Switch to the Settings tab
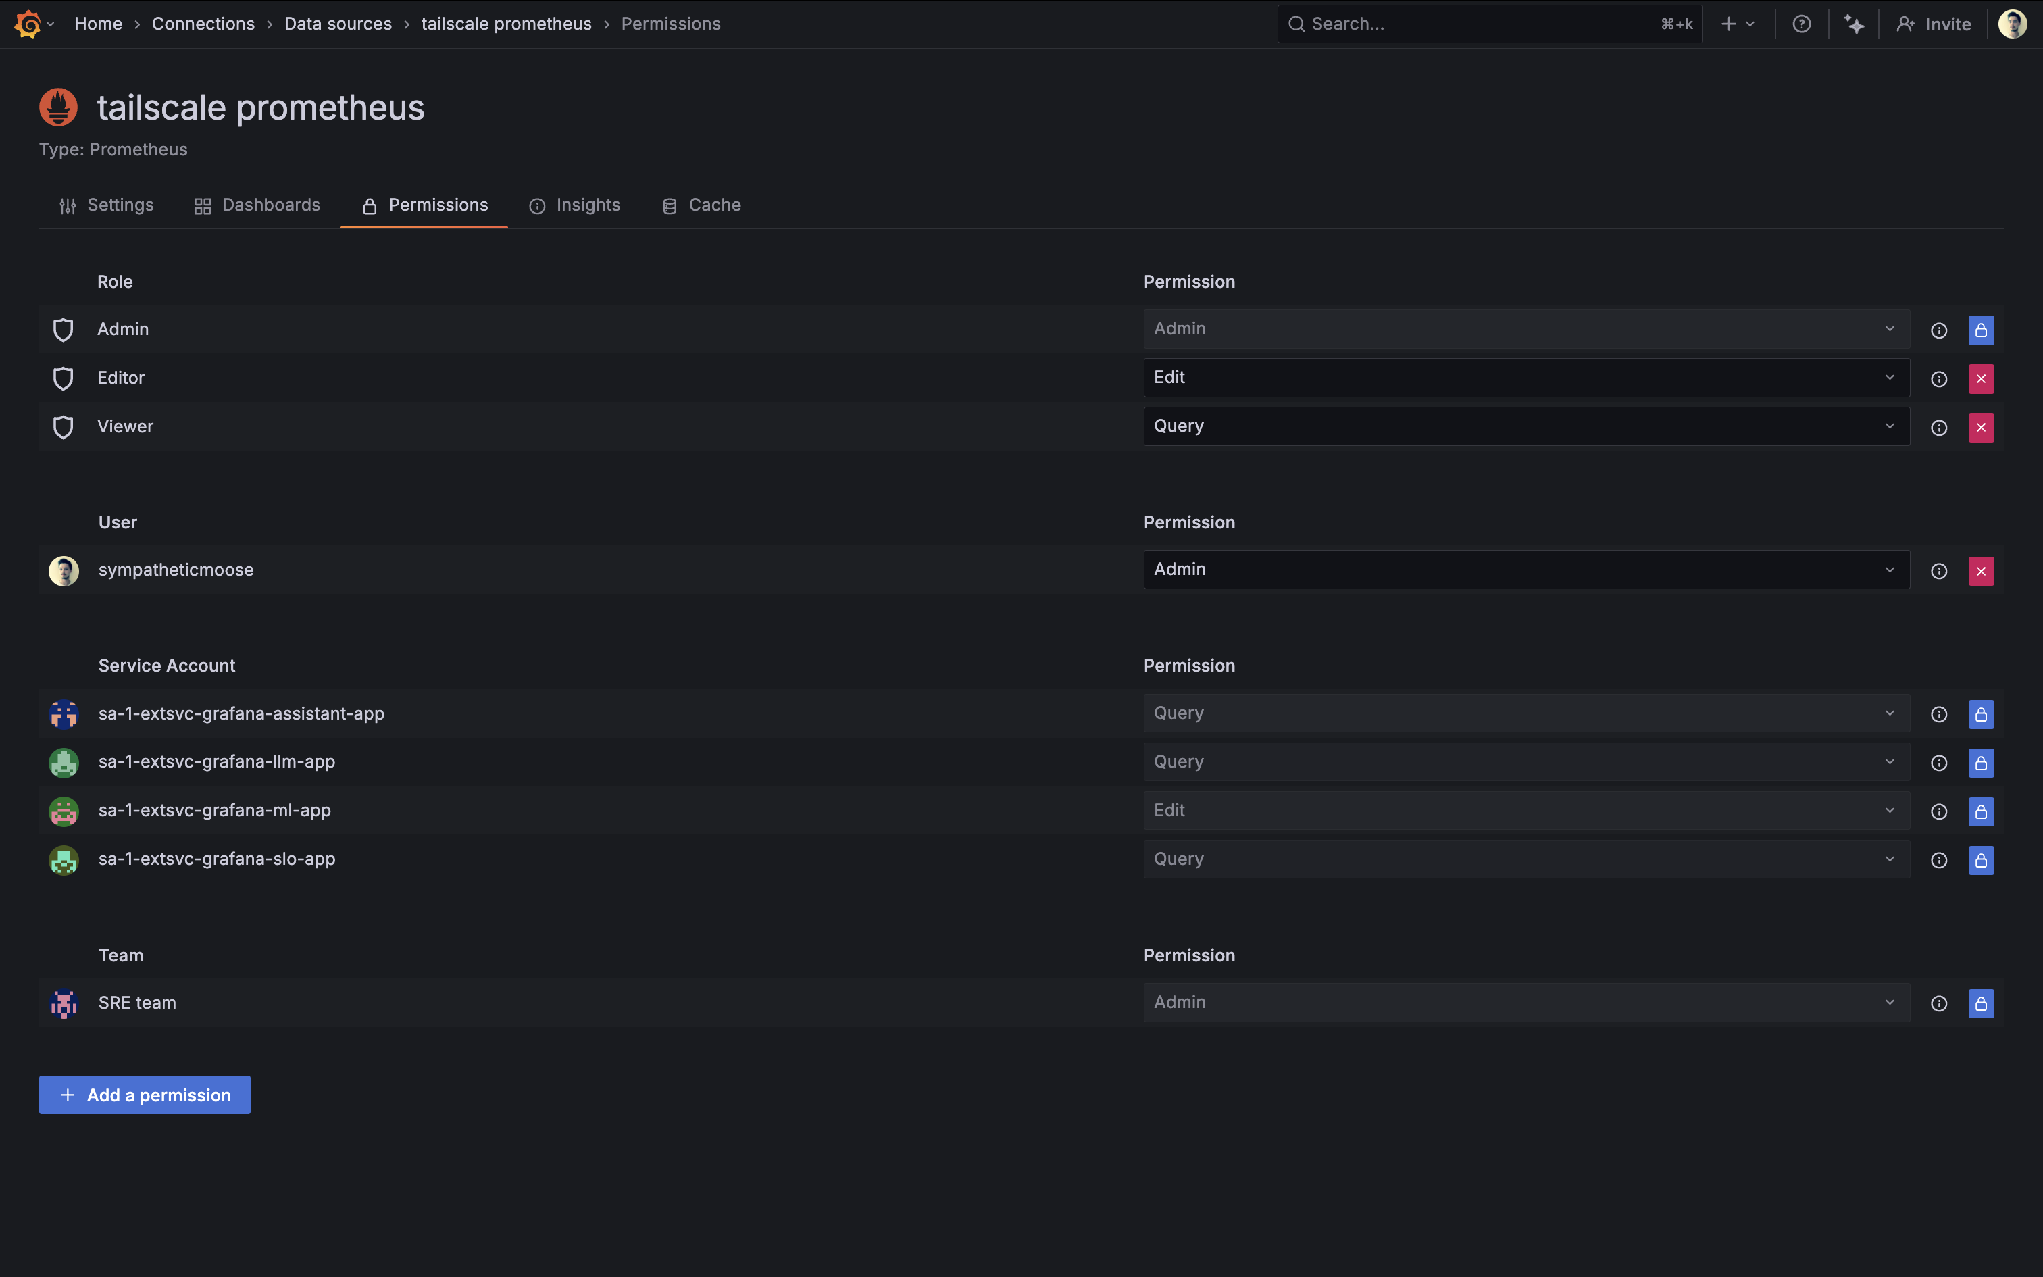This screenshot has height=1277, width=2043. point(106,205)
